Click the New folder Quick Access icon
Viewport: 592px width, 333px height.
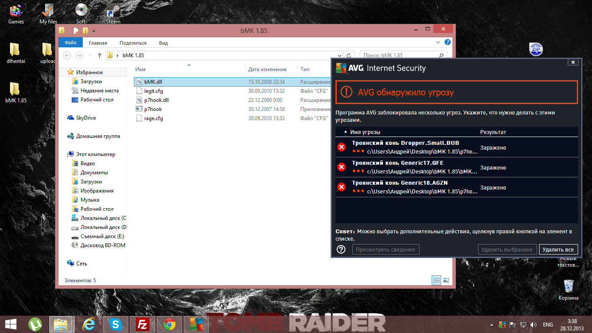coord(85,30)
